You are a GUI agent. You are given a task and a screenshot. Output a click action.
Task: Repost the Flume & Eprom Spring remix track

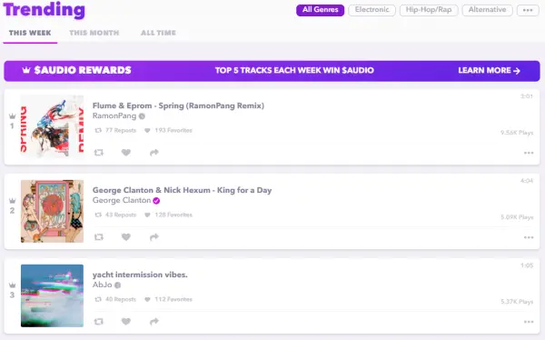coord(99,153)
